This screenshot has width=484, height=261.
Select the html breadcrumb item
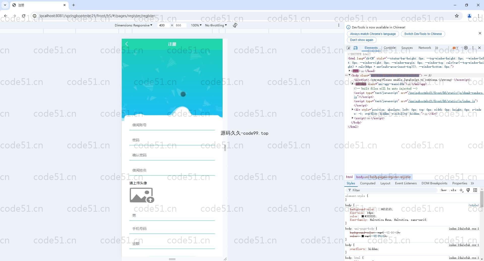(349, 177)
